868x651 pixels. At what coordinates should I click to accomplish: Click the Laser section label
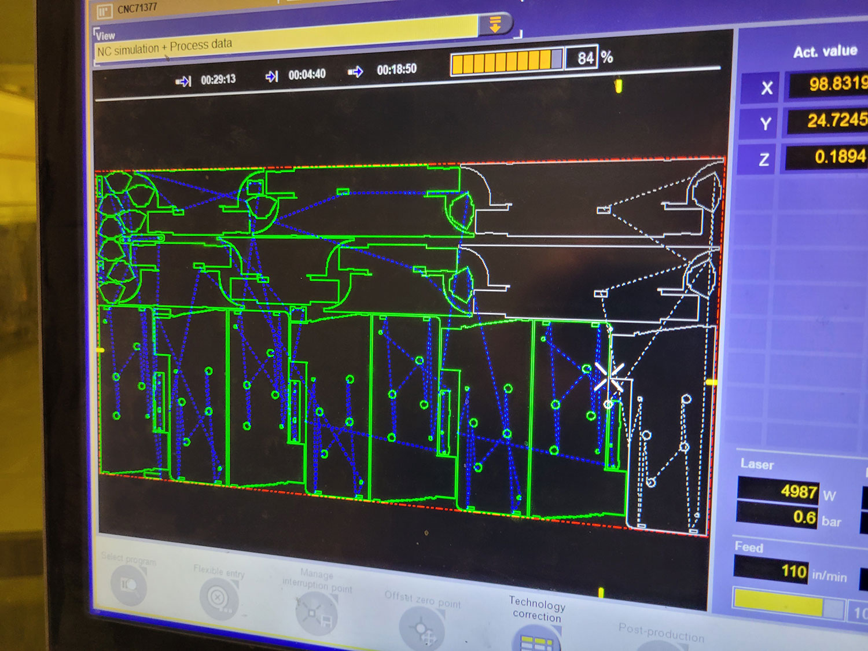tap(757, 464)
